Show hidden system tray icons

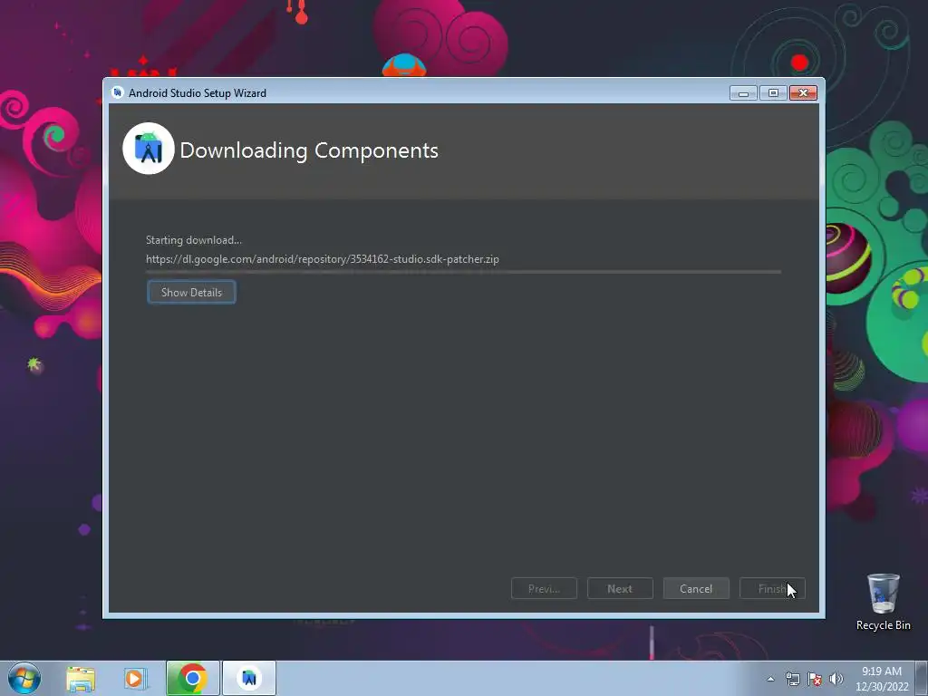pyautogui.click(x=770, y=679)
